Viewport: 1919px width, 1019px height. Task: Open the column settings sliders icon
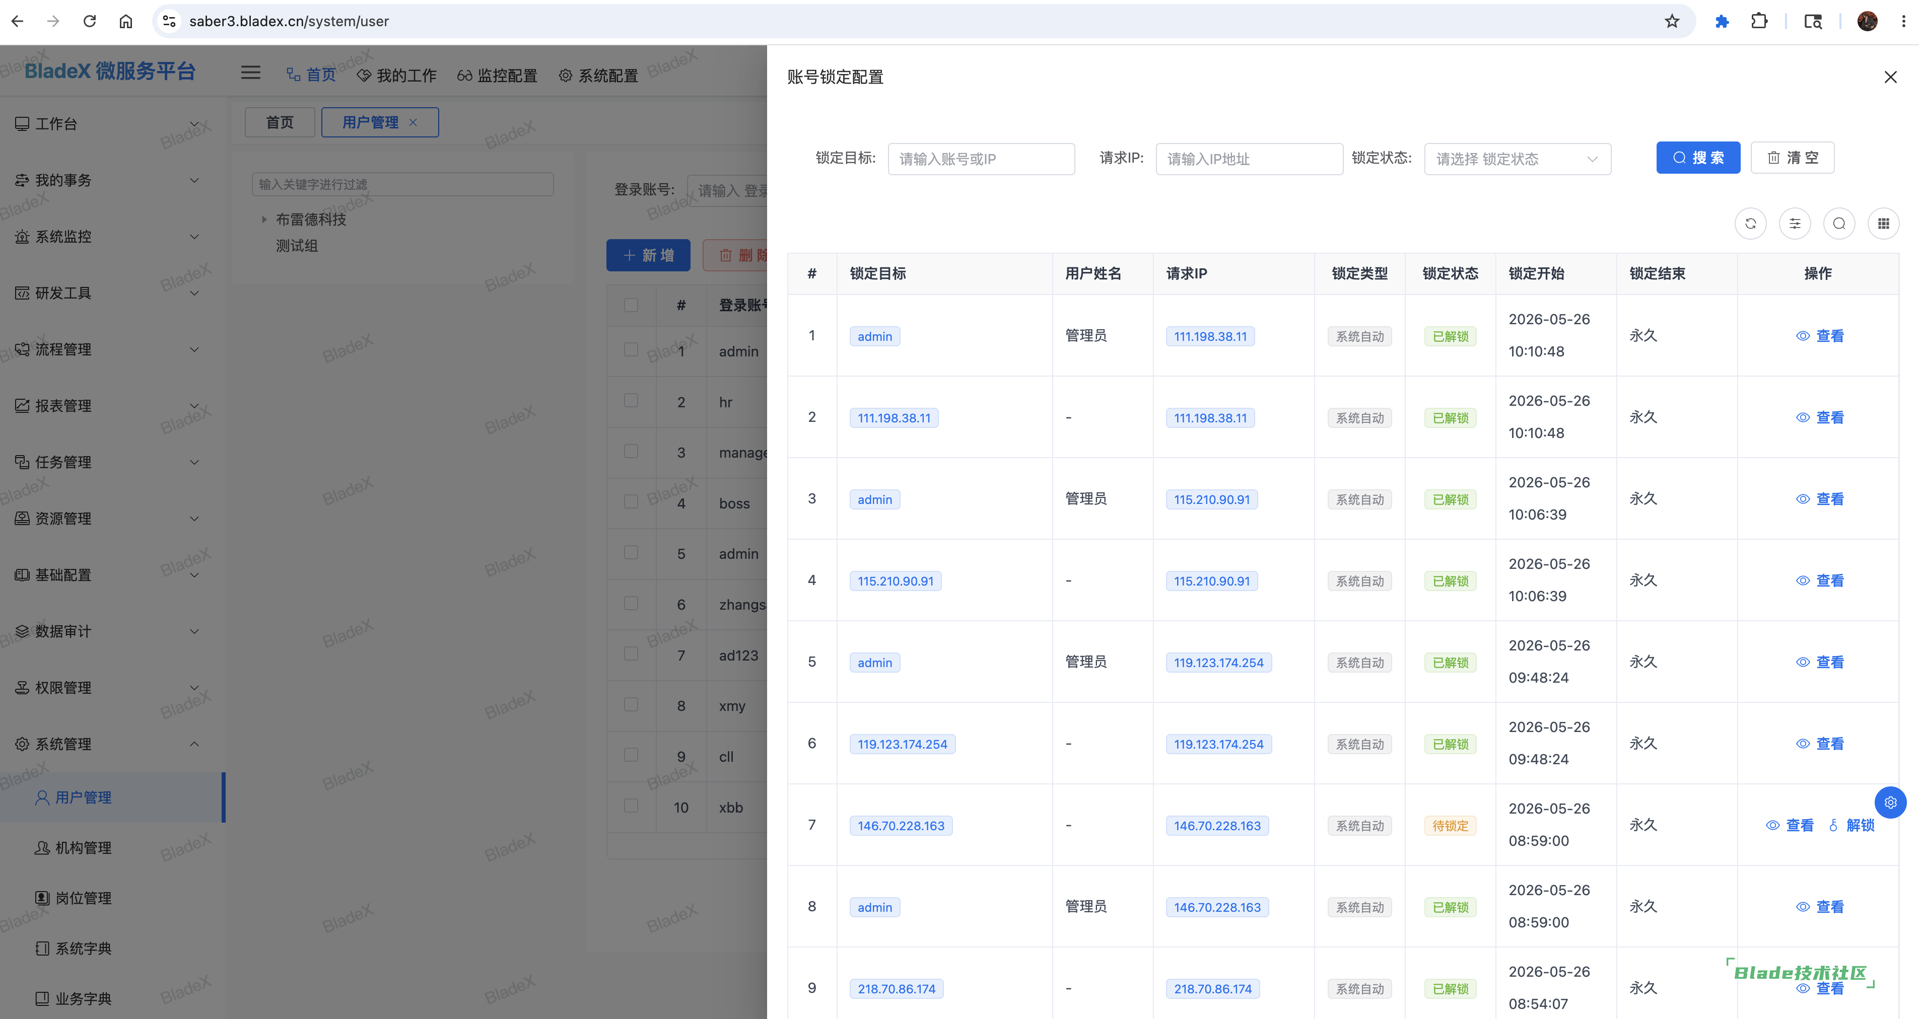point(1795,224)
